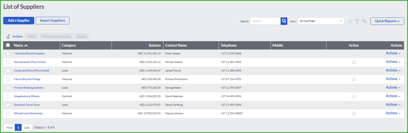Expand the Quick Reports dropdown
Viewport: 408px width, 133px height.
coord(387,21)
